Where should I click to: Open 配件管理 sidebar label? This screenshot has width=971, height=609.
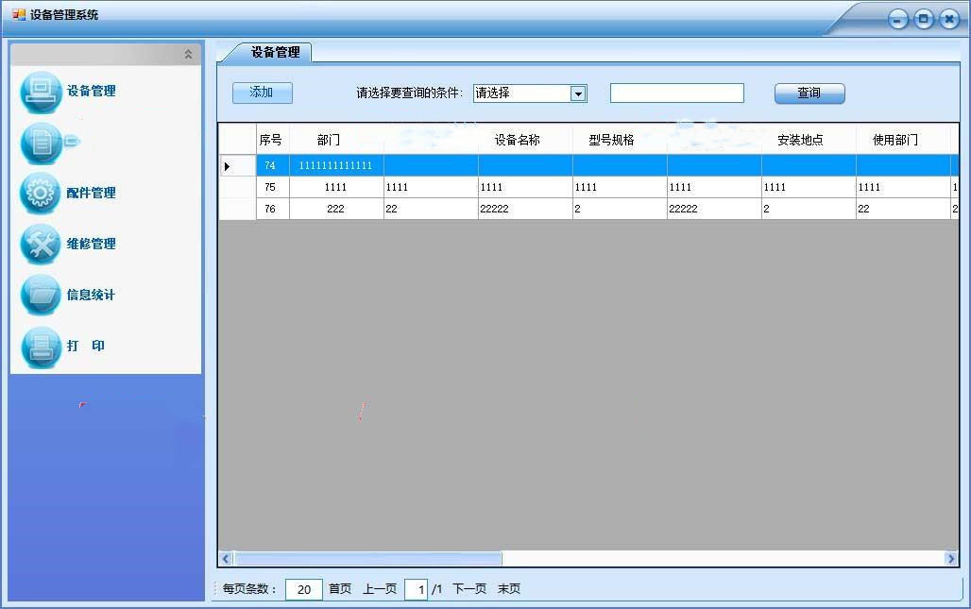[x=91, y=194]
